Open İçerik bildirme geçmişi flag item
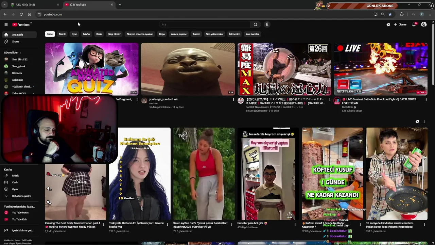The height and width of the screenshot is (245, 435). [19, 230]
